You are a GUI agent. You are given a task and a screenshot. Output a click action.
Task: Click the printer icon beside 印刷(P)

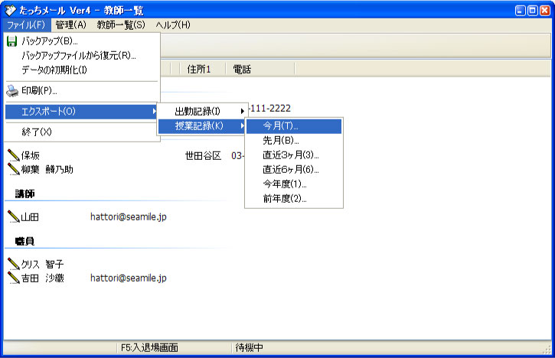pos(12,91)
